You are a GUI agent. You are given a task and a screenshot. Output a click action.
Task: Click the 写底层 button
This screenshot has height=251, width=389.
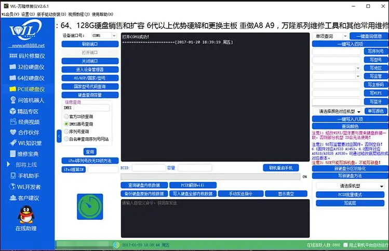pyautogui.click(x=350, y=203)
